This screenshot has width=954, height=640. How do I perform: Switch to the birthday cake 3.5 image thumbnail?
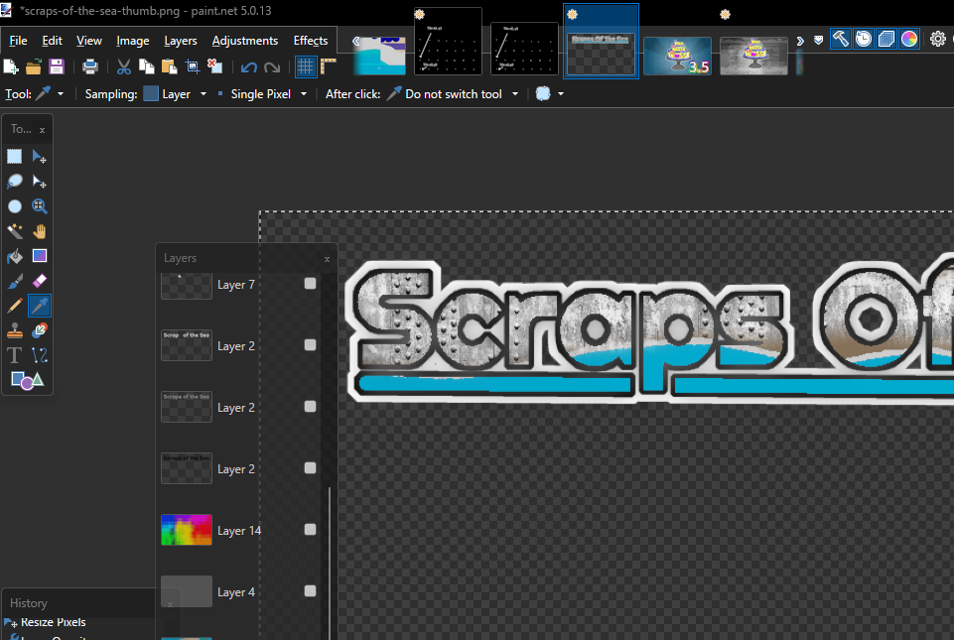[677, 56]
